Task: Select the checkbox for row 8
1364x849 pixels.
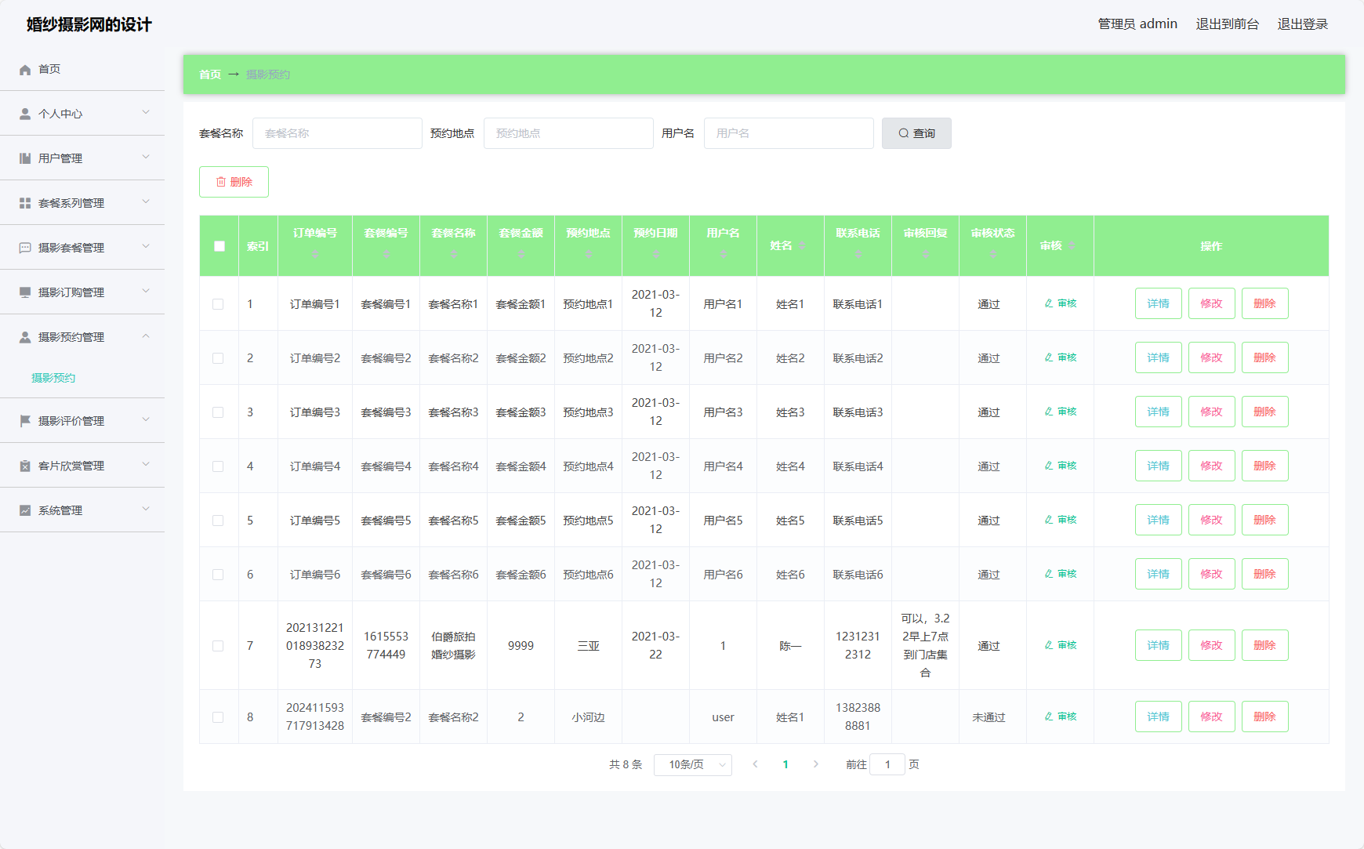Action: [x=218, y=717]
